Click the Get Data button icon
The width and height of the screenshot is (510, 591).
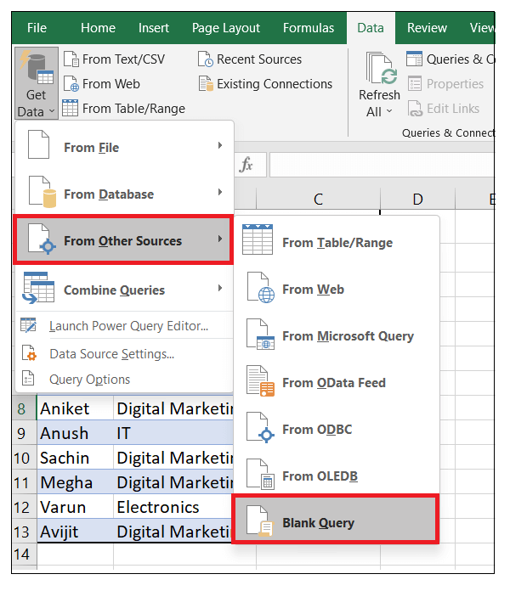36,70
